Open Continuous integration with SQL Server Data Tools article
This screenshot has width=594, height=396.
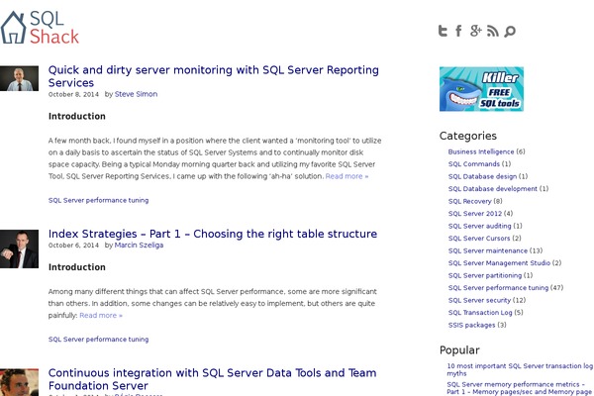pos(212,379)
